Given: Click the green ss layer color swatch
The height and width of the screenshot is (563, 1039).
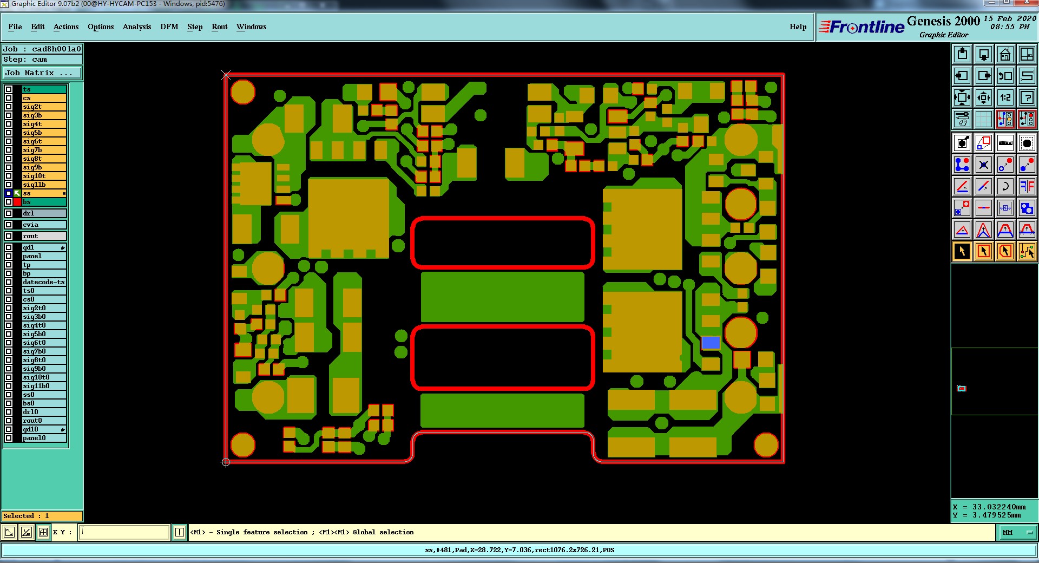Looking at the screenshot, I should 17,193.
